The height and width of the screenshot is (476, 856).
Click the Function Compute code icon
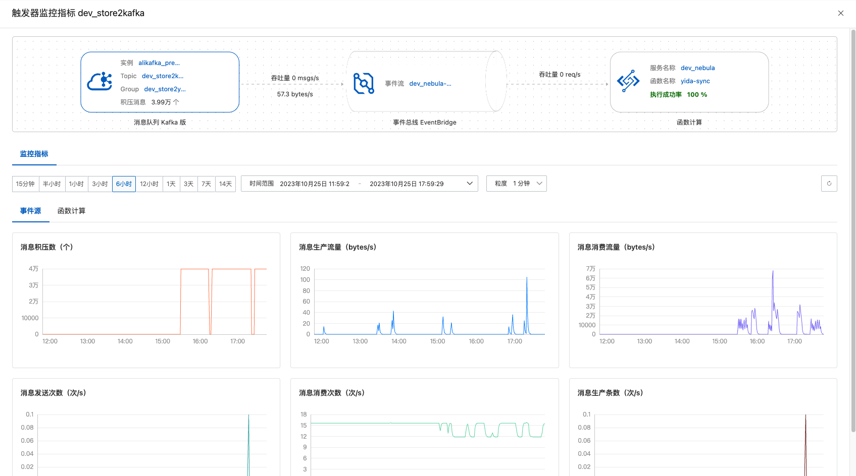click(628, 81)
